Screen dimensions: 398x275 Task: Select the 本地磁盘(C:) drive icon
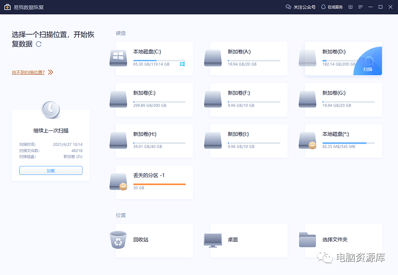118,58
